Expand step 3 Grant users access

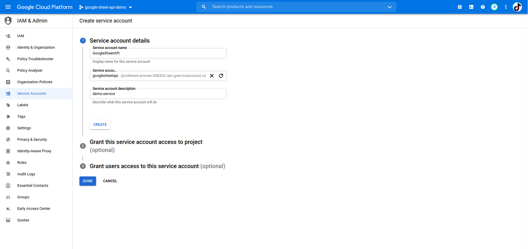pos(152,166)
